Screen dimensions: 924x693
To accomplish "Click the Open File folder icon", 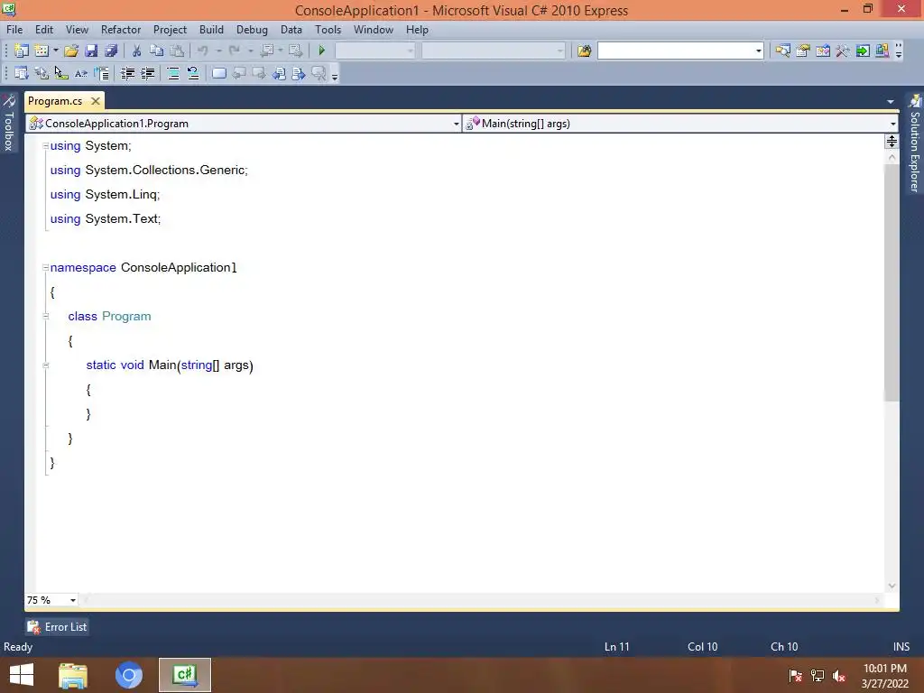I will (x=71, y=51).
